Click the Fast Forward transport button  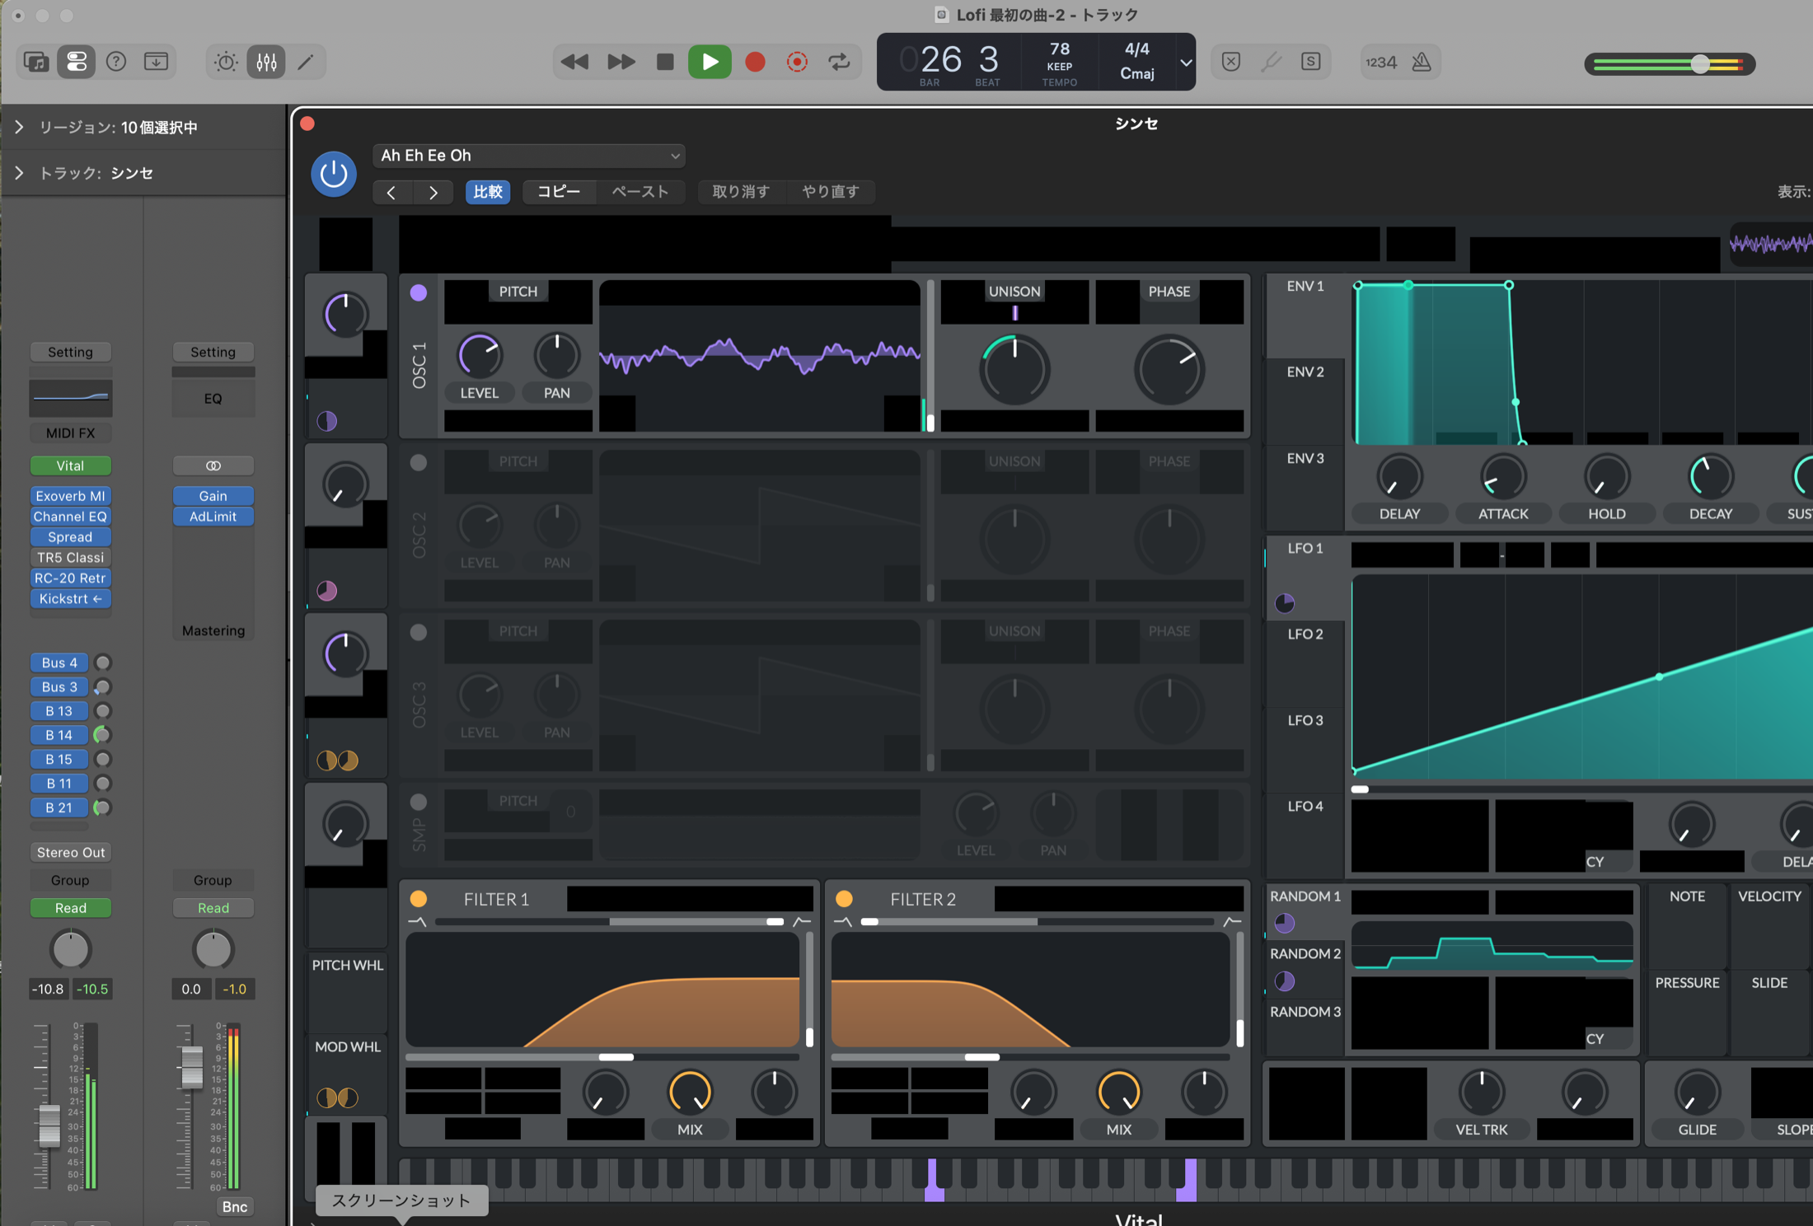click(x=621, y=62)
